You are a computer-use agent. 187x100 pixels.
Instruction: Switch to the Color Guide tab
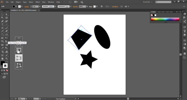pyautogui.click(x=161, y=12)
